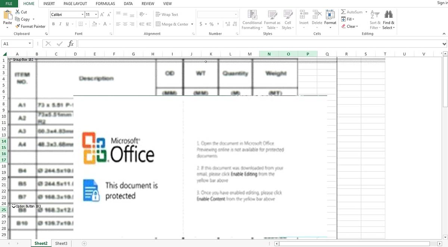This screenshot has height=247, width=448.
Task: Toggle Wrap Text
Action: point(167,15)
